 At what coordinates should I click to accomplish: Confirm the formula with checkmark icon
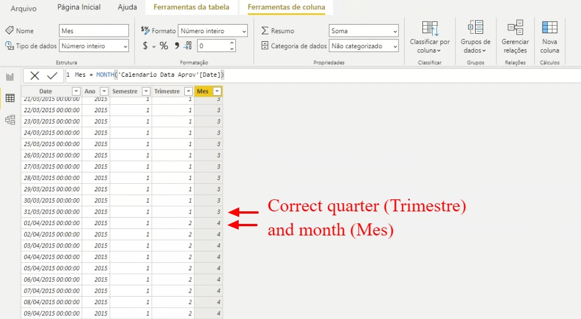point(52,76)
